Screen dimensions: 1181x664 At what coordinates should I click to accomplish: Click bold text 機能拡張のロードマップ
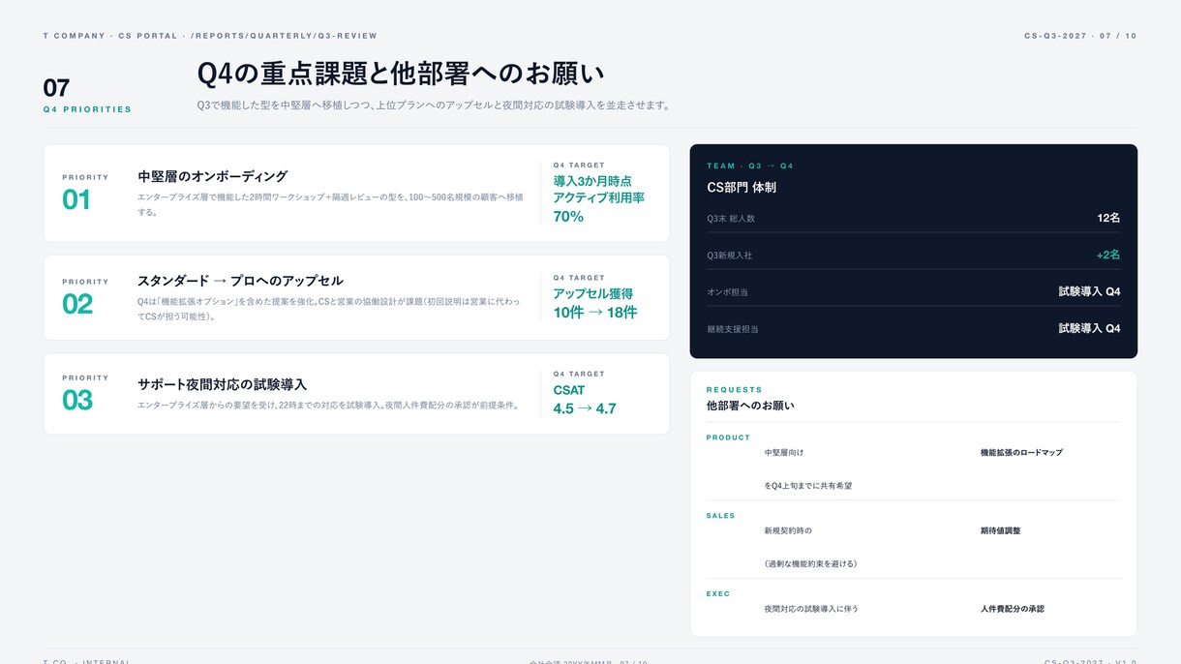1021,453
